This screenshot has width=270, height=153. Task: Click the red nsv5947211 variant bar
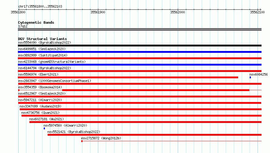[x=140, y=103]
